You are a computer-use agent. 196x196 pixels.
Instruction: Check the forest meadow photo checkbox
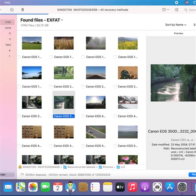(x=51, y=86)
